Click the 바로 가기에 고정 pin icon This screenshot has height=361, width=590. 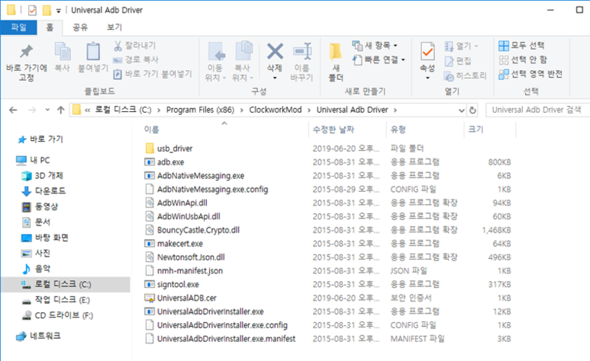point(27,52)
